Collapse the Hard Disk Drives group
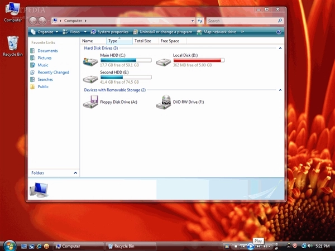The height and width of the screenshot is (251, 335). click(280, 48)
